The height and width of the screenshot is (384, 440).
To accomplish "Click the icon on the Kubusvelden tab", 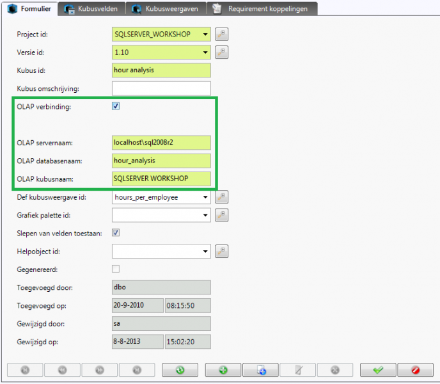I will (x=69, y=9).
